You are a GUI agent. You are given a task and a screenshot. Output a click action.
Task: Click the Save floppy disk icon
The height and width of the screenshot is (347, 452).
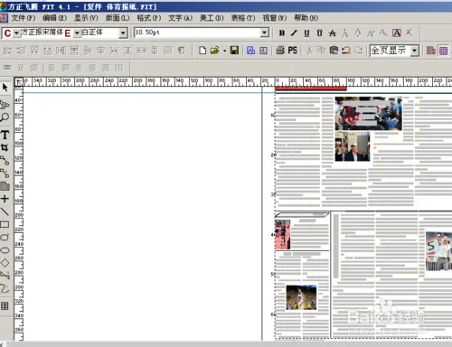234,51
